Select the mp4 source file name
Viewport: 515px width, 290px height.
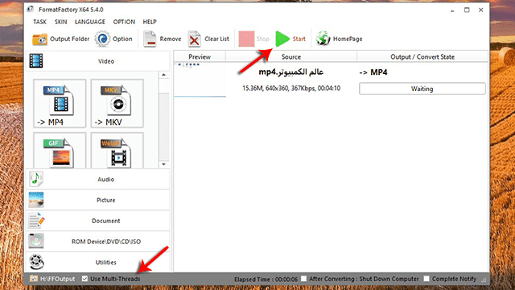tap(291, 72)
